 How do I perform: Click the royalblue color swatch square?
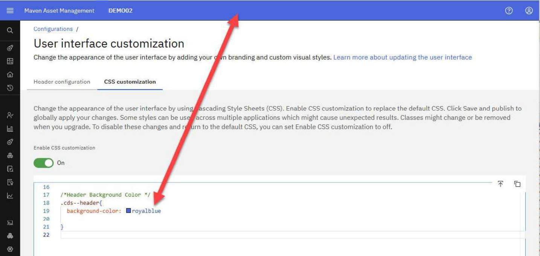coord(128,211)
